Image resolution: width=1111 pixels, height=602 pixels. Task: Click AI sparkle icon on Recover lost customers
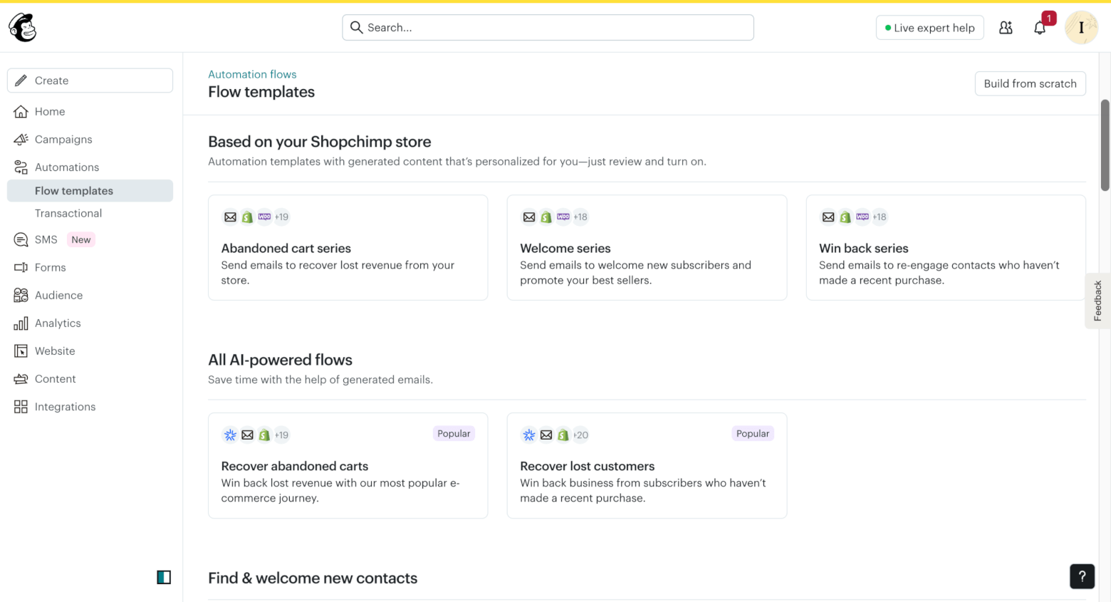[529, 435]
